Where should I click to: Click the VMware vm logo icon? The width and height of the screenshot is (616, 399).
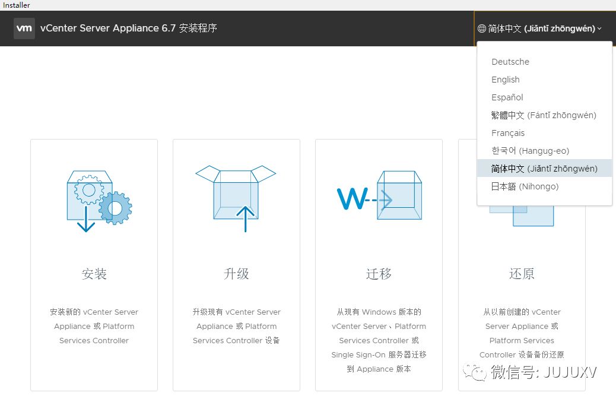coord(24,28)
